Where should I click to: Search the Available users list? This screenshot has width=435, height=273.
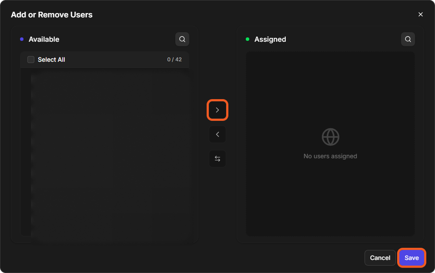[182, 40]
